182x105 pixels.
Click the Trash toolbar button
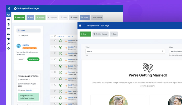coord(64,17)
